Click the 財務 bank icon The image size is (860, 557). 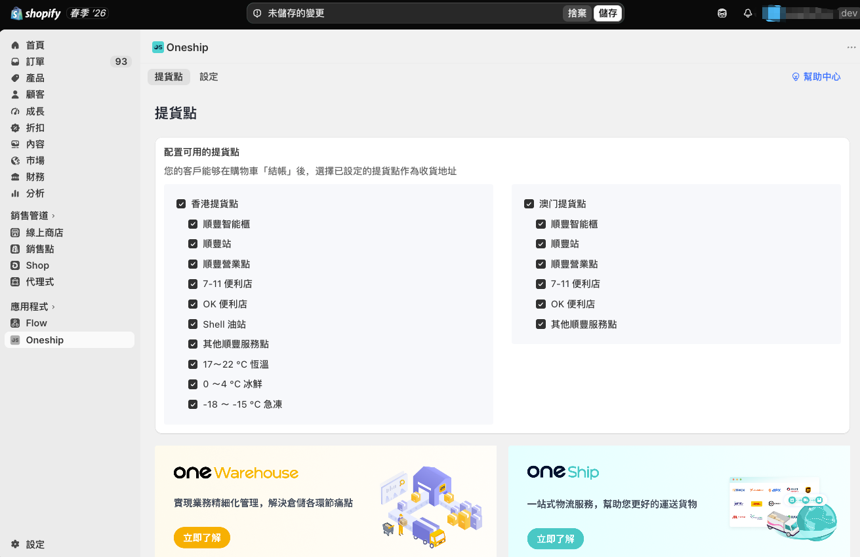click(x=15, y=177)
